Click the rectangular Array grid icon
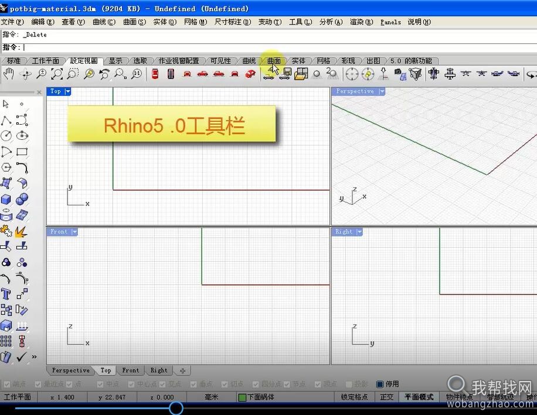The height and width of the screenshot is (415, 537). (x=6, y=341)
